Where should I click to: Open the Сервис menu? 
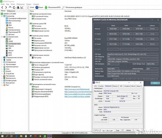coord(29,4)
